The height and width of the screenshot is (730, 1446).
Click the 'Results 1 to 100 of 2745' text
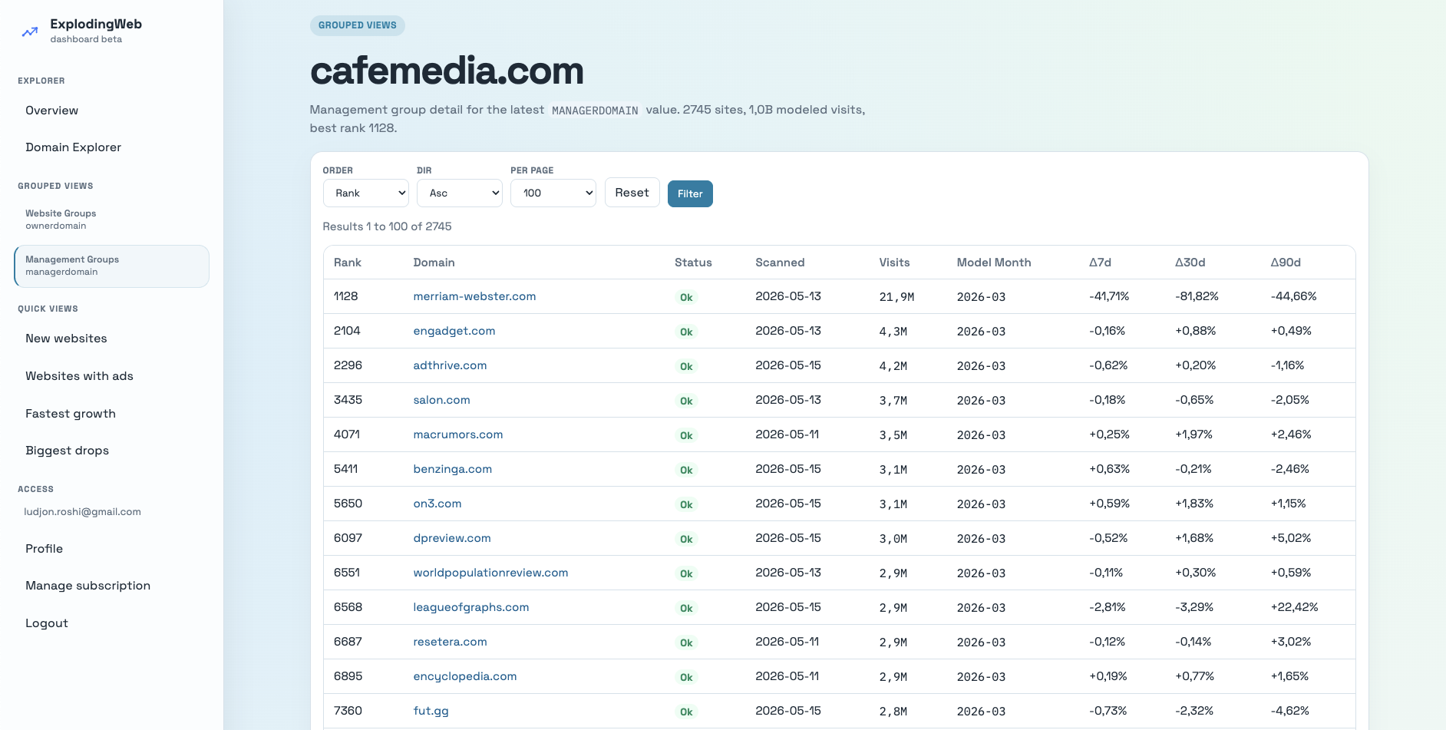pyautogui.click(x=387, y=226)
